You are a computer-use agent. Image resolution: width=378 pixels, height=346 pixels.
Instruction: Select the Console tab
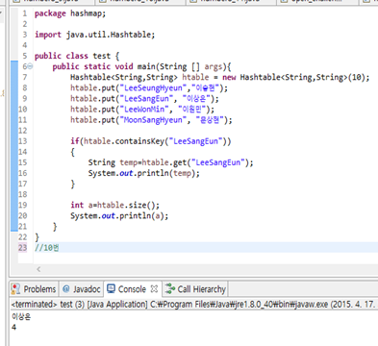tap(128, 289)
